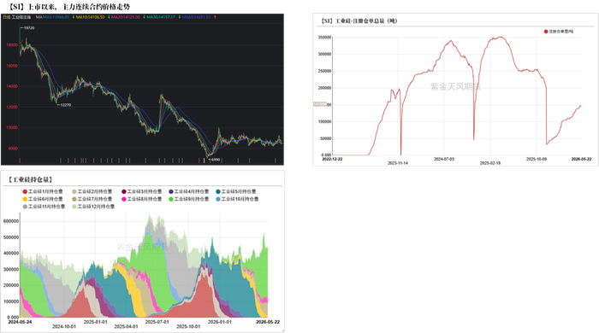Click the 2024-07-03 date label

(444, 159)
